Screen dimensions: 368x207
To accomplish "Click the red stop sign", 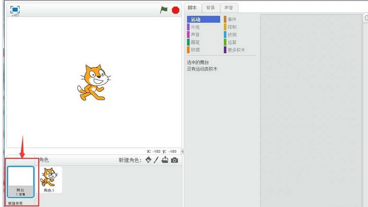I will tap(176, 10).
